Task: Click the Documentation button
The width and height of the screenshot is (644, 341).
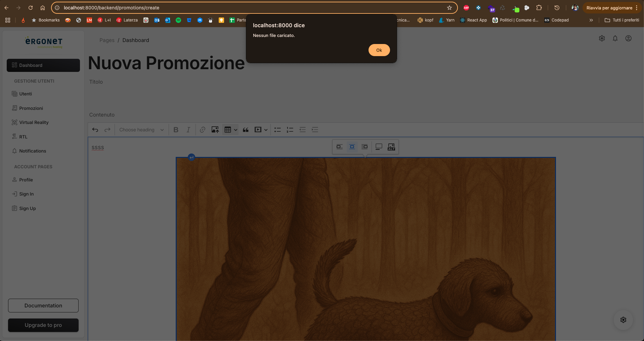Action: tap(43, 305)
